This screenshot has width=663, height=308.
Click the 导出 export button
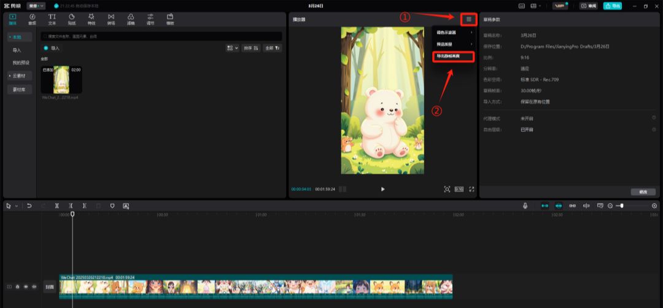[612, 6]
